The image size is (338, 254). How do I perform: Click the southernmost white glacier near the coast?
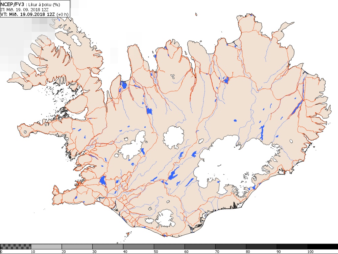(165, 218)
